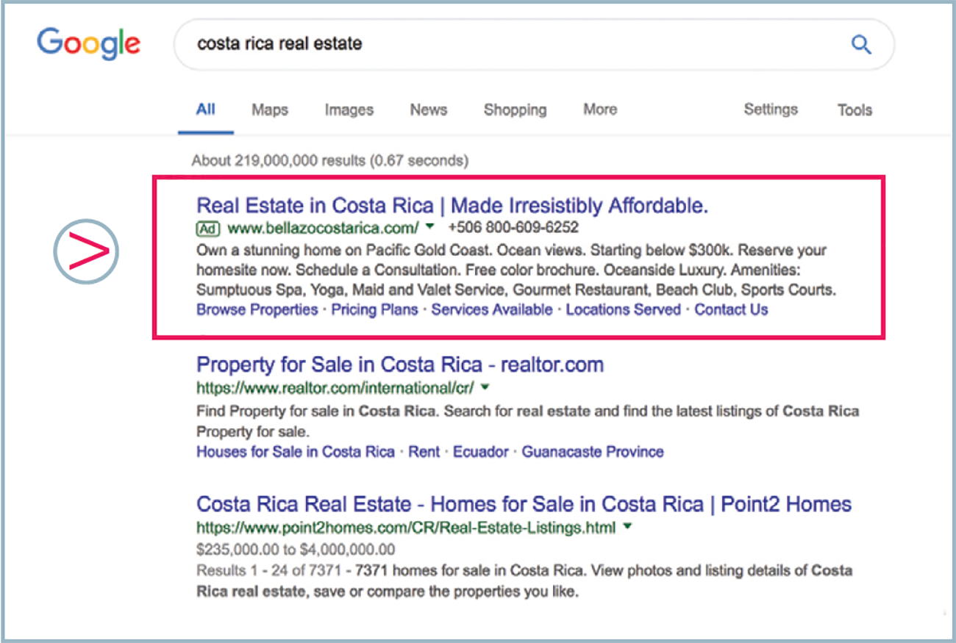Open the Point2 Homes Costa Rica Real Estate result
Viewport: 956px width, 643px height.
524,504
